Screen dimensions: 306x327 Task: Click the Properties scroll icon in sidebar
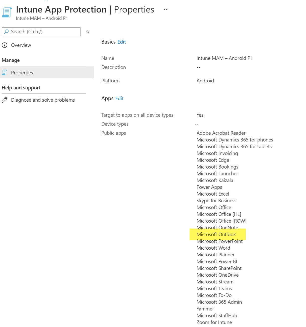point(5,72)
